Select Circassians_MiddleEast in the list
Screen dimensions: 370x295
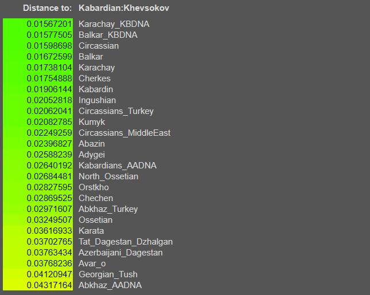tap(124, 133)
